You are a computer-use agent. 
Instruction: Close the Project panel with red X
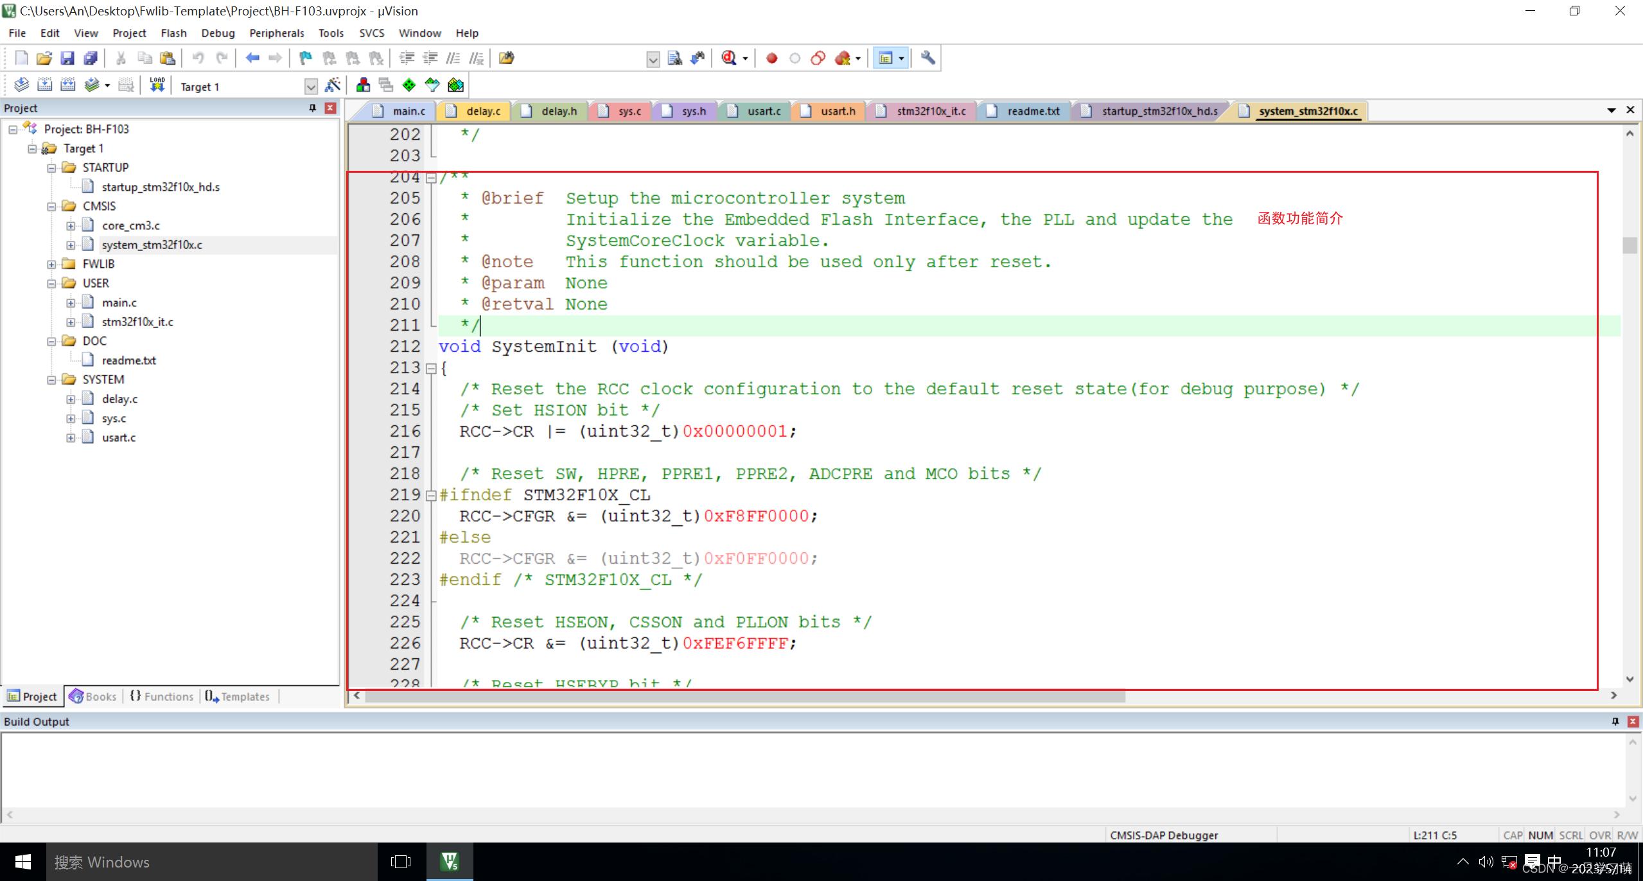click(330, 108)
